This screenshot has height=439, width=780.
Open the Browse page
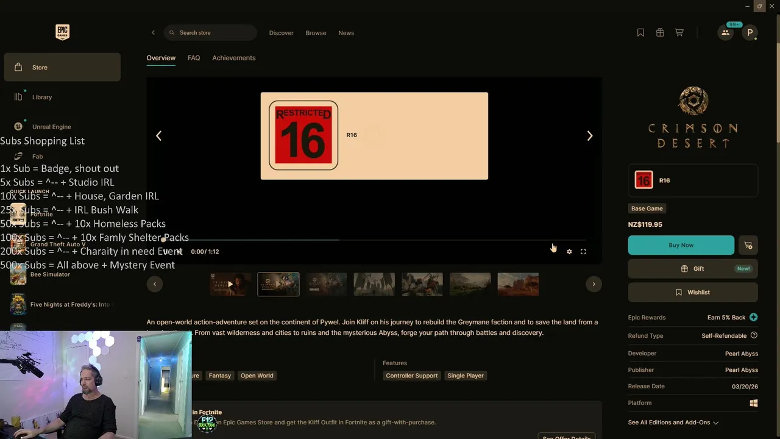click(x=316, y=33)
